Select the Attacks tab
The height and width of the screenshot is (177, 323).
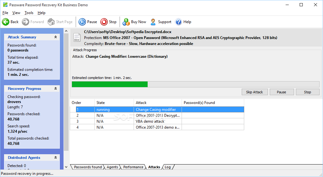tap(154, 167)
